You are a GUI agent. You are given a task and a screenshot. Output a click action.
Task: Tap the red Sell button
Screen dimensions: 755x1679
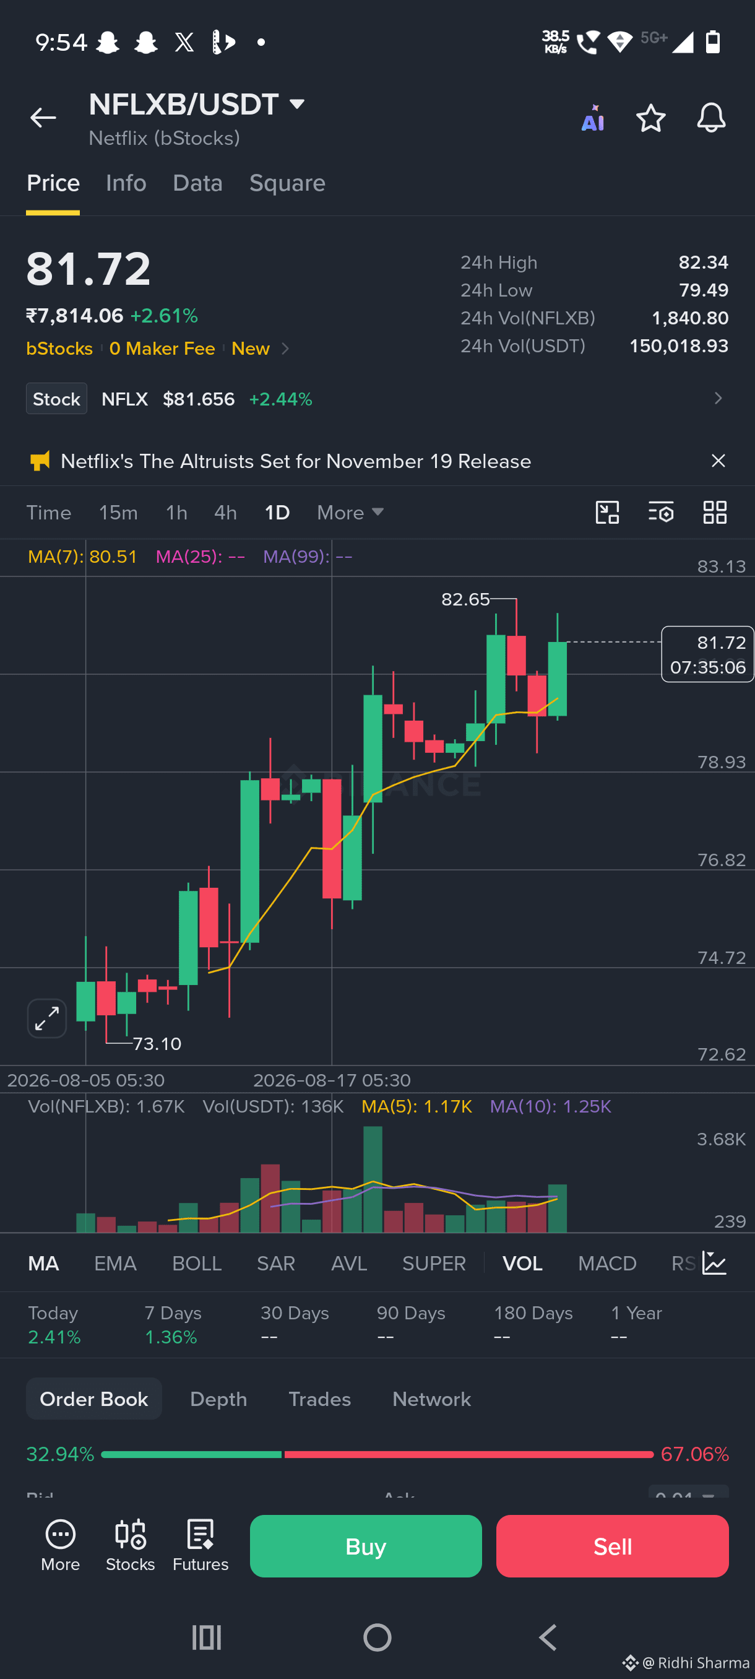[612, 1546]
